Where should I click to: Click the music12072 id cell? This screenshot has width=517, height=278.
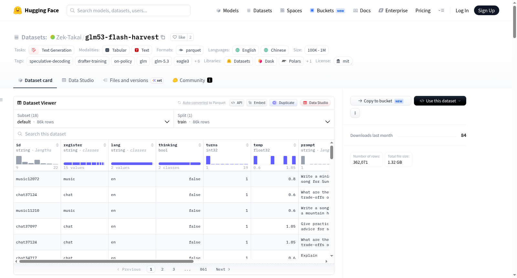tap(37, 179)
